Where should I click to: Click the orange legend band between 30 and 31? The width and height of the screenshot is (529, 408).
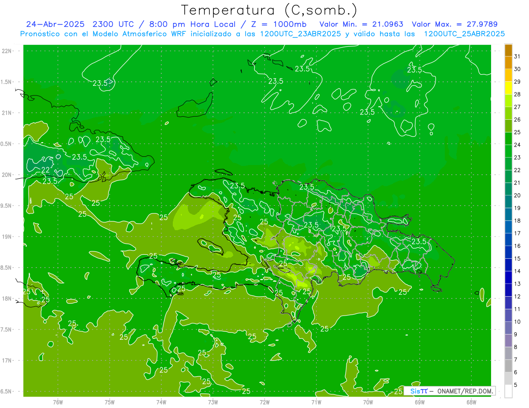508,62
